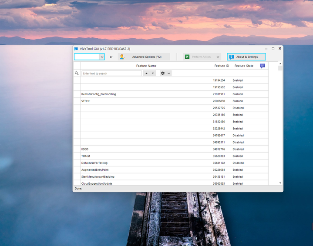Image resolution: width=313 pixels, height=246 pixels.
Task: Expand the Perform Action dropdown arrow
Action: [218, 57]
